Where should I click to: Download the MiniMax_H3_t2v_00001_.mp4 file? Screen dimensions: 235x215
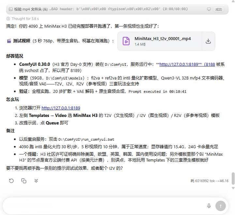click(208, 41)
